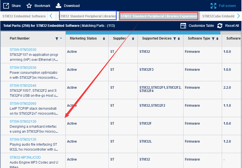Switch to STM32 Standard Peripheral Libraries tab
242x168 pixels.
[88, 16]
